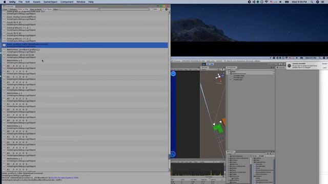The width and height of the screenshot is (328, 184).
Task: Click the Clear button in Console
Action: click(x=5, y=9)
